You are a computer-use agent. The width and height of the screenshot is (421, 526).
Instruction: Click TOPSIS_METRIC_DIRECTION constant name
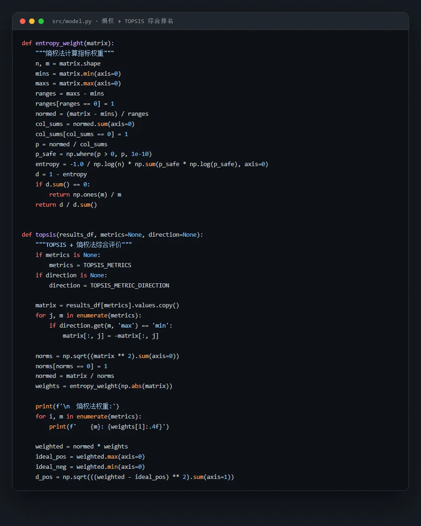pos(130,286)
